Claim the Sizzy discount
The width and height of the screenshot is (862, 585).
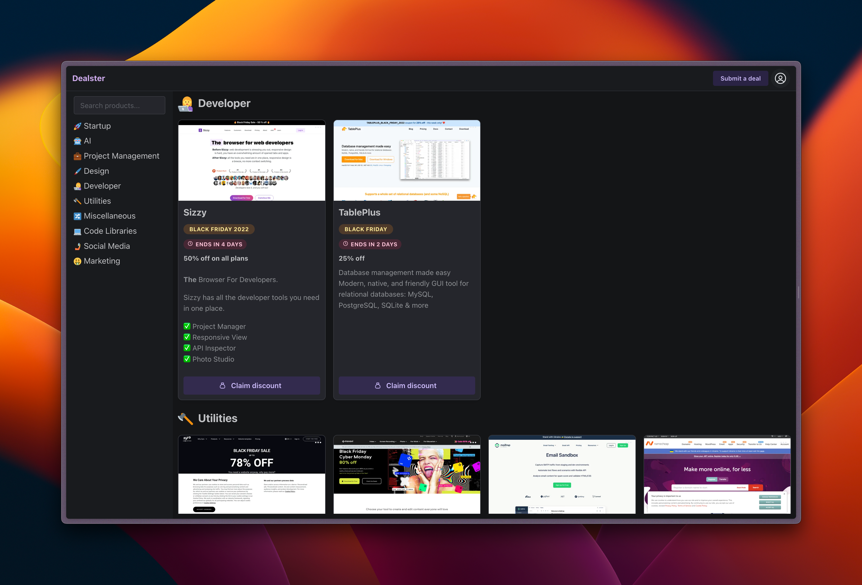point(251,386)
